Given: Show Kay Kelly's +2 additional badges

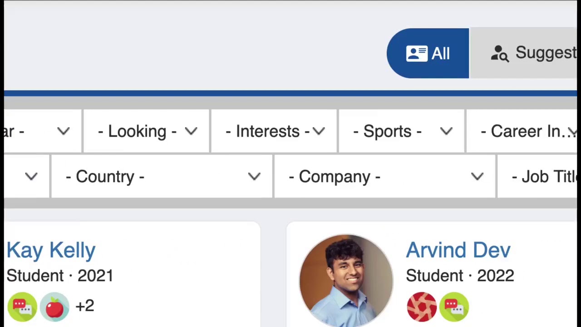Looking at the screenshot, I should point(85,306).
